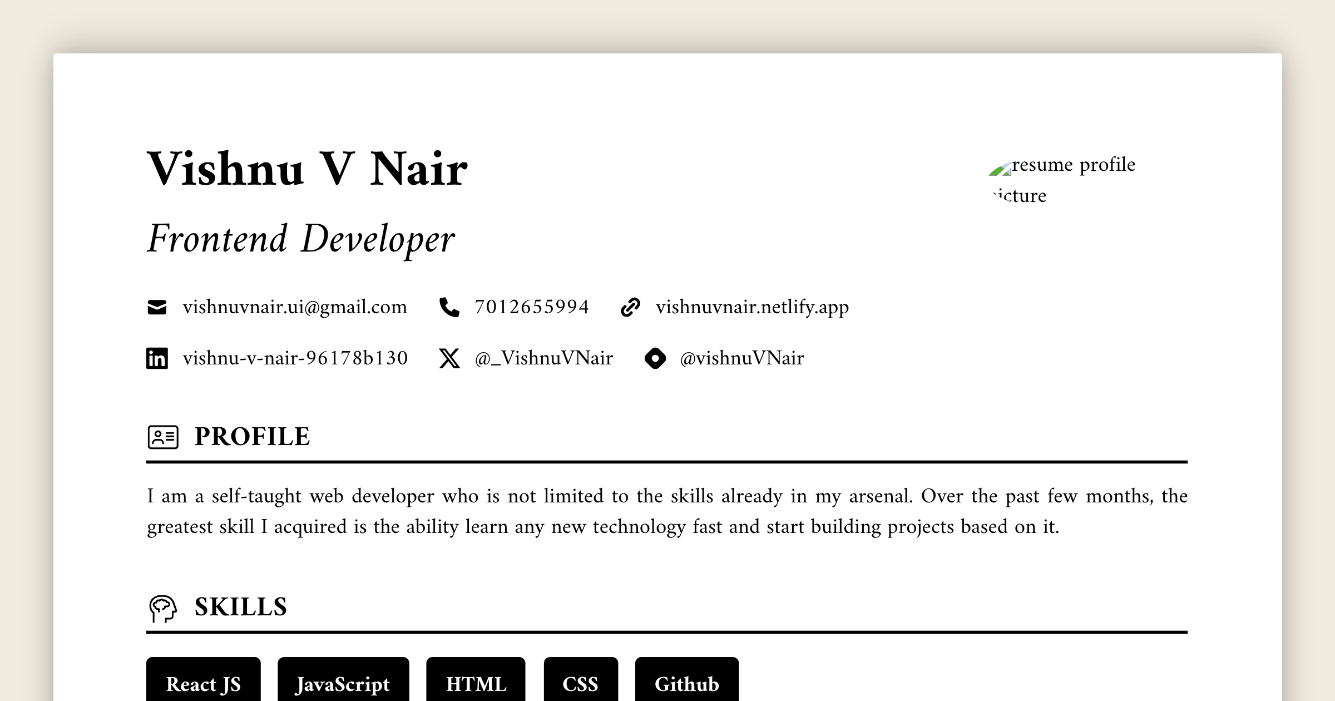The width and height of the screenshot is (1335, 701).
Task: Open the vishnuvnair.netlify.app website link
Action: click(752, 307)
